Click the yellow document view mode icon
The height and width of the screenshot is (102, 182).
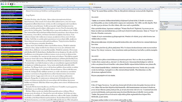pos(90,4)
